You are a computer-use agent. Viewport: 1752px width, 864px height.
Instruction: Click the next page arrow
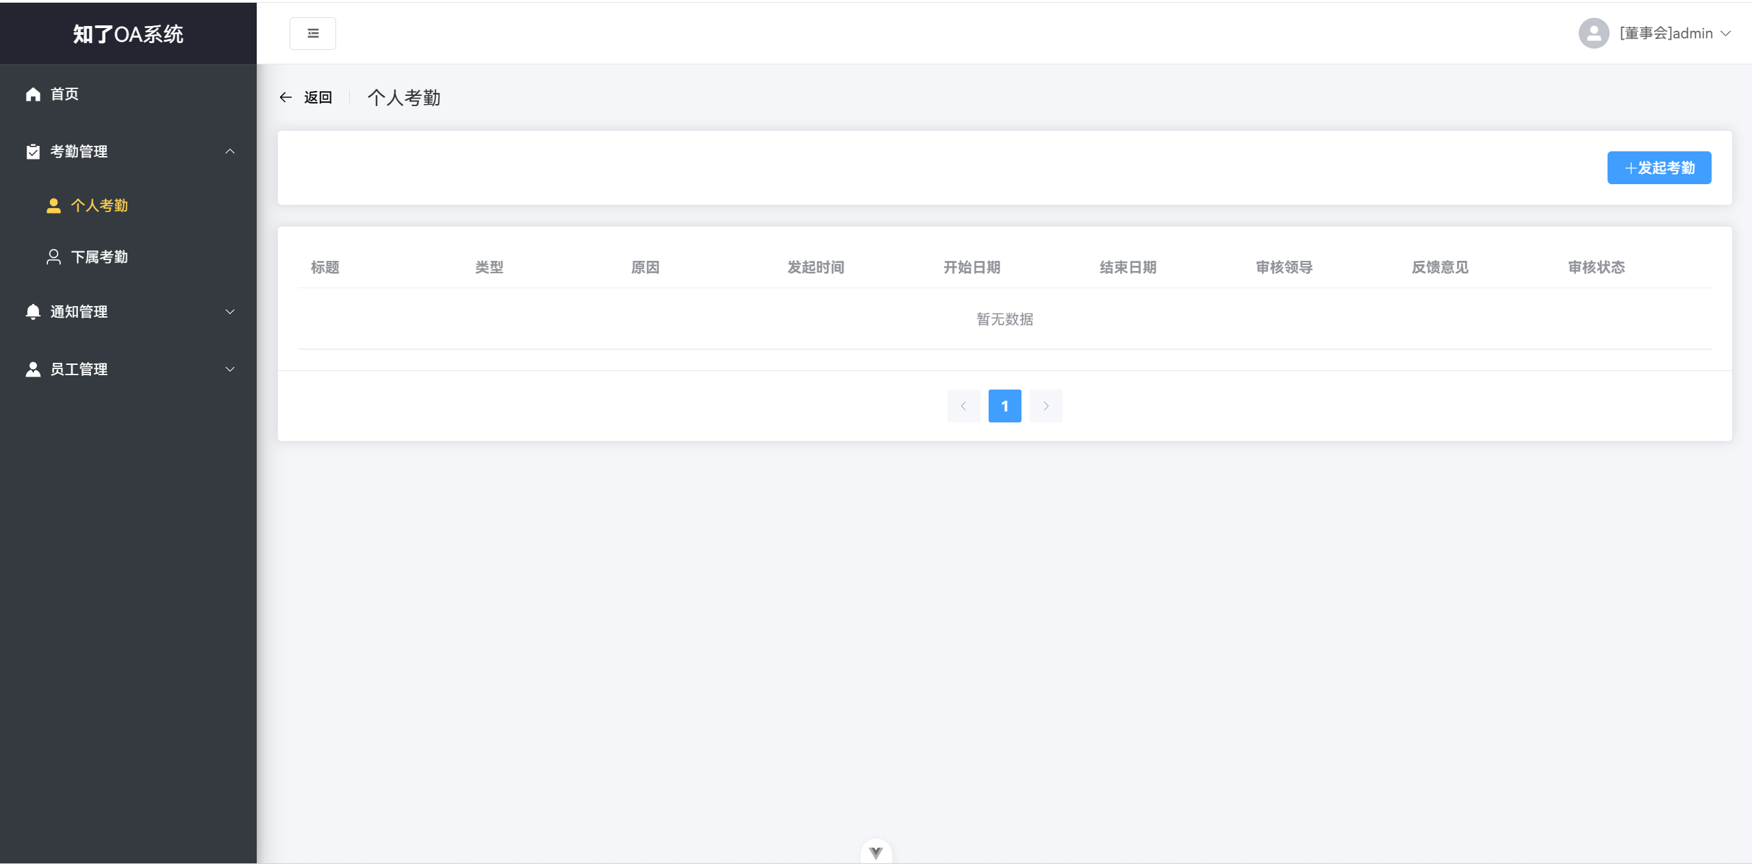(1045, 406)
